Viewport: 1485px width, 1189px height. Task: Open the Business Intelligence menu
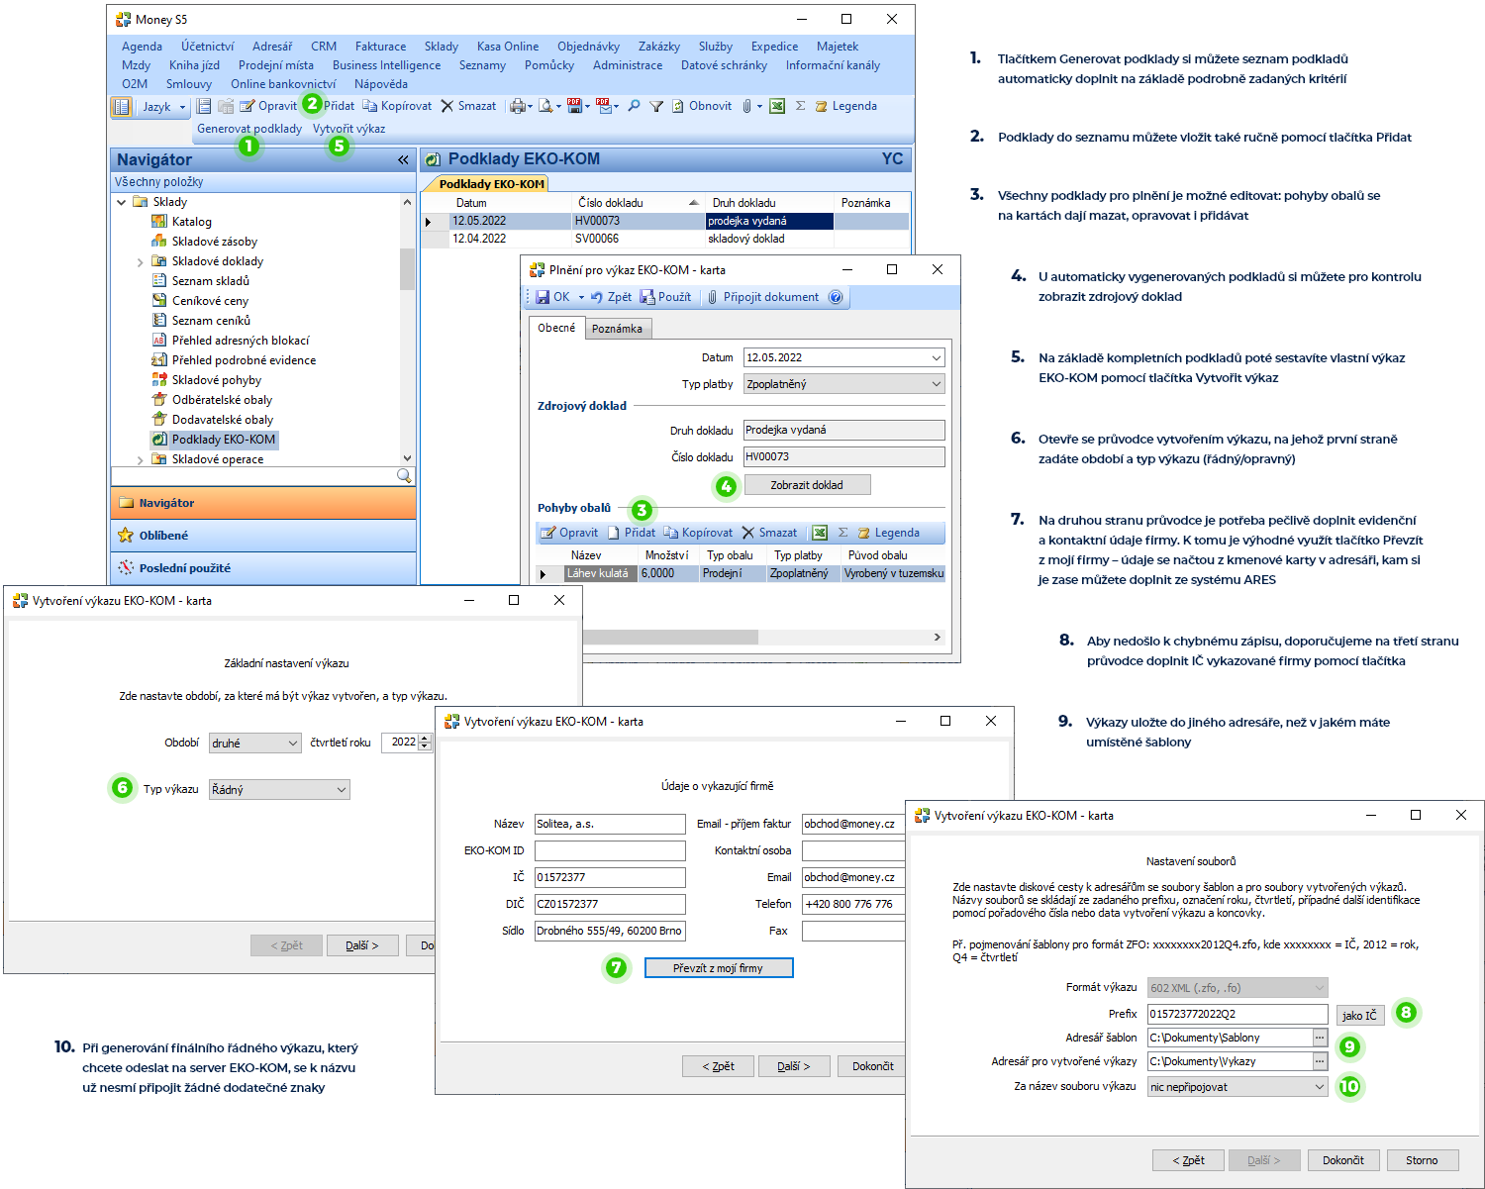[387, 65]
